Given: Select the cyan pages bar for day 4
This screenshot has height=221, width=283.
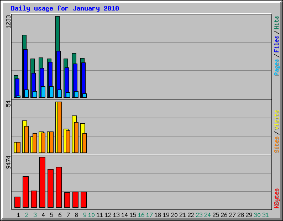Looking at the screenshot, I should coord(43,92).
